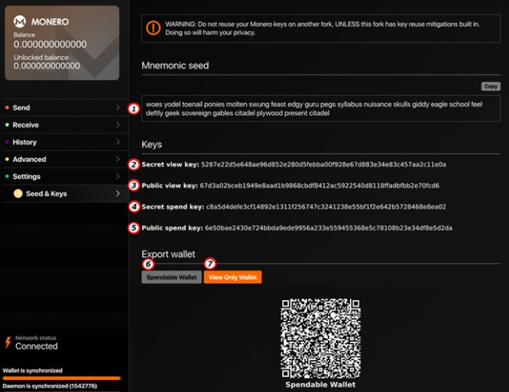Select the View Only Wallet button
Viewport: 509px width, 392px height.
[x=233, y=277]
